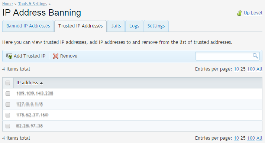Set bottom entries per page to 10
The height and width of the screenshot is (143, 265).
coord(236,138)
